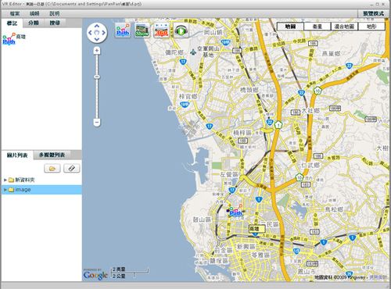The height and width of the screenshot is (289, 391).
Task: Select the 360 panorama tool icon
Action: coord(161,30)
